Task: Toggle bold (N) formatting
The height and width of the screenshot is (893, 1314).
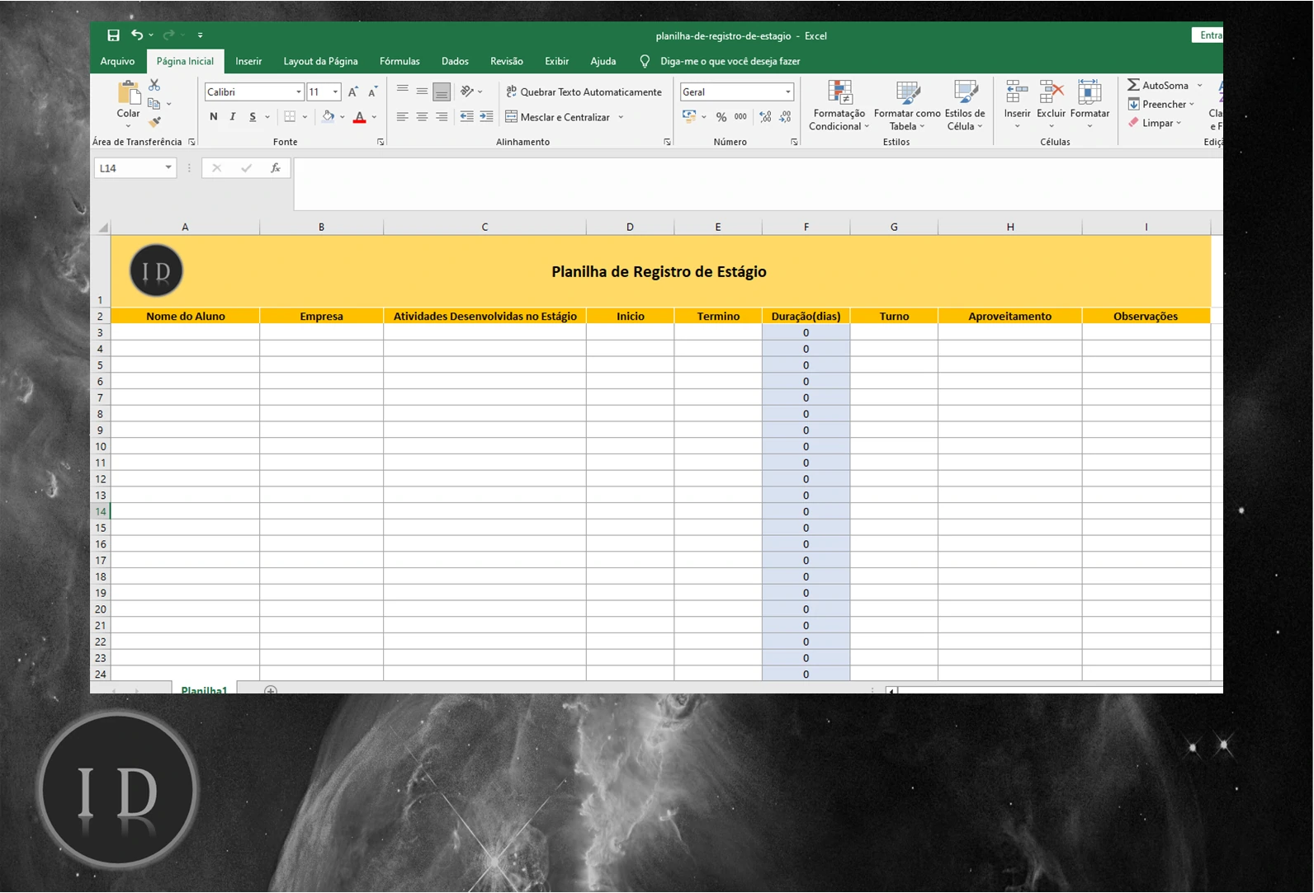Action: coord(214,117)
